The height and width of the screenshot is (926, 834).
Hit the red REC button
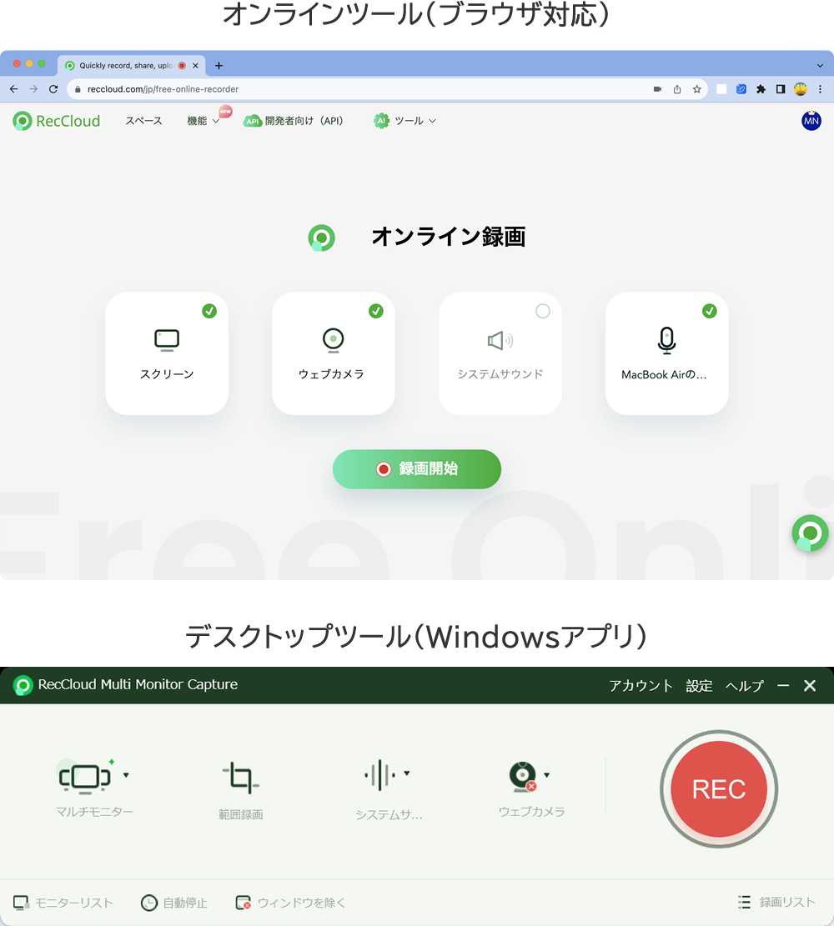tap(719, 789)
